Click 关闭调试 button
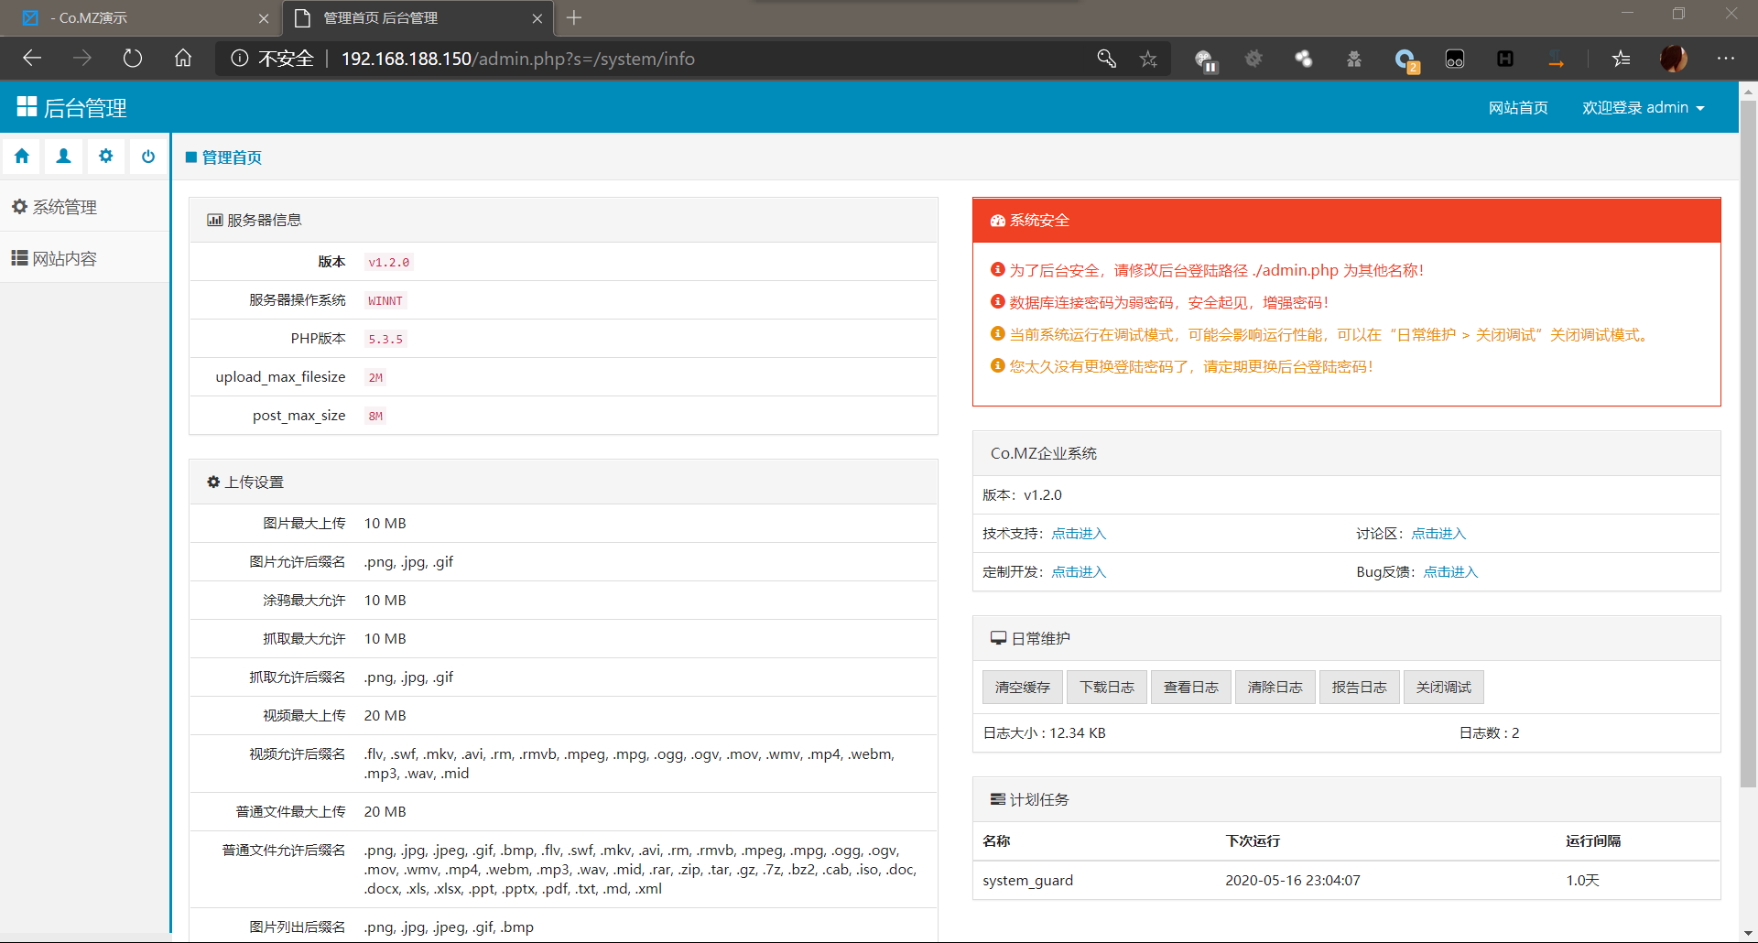Image resolution: width=1758 pixels, height=943 pixels. point(1444,688)
